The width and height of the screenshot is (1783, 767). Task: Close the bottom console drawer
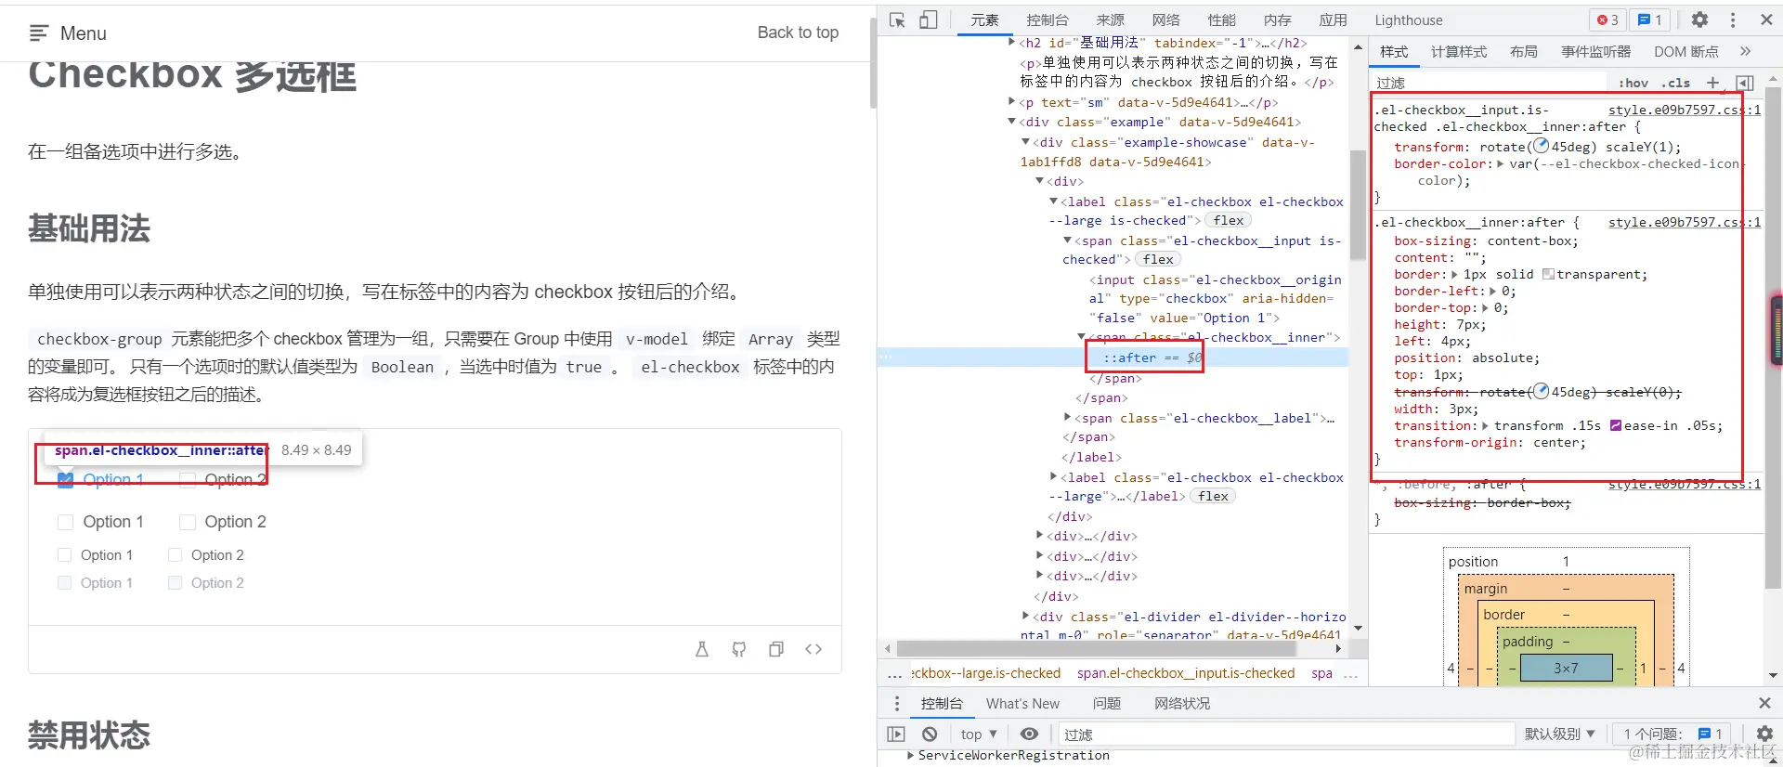[x=1764, y=703]
